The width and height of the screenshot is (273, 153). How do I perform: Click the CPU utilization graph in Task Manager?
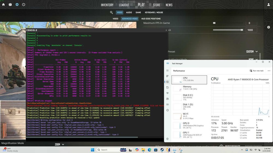pos(240,100)
